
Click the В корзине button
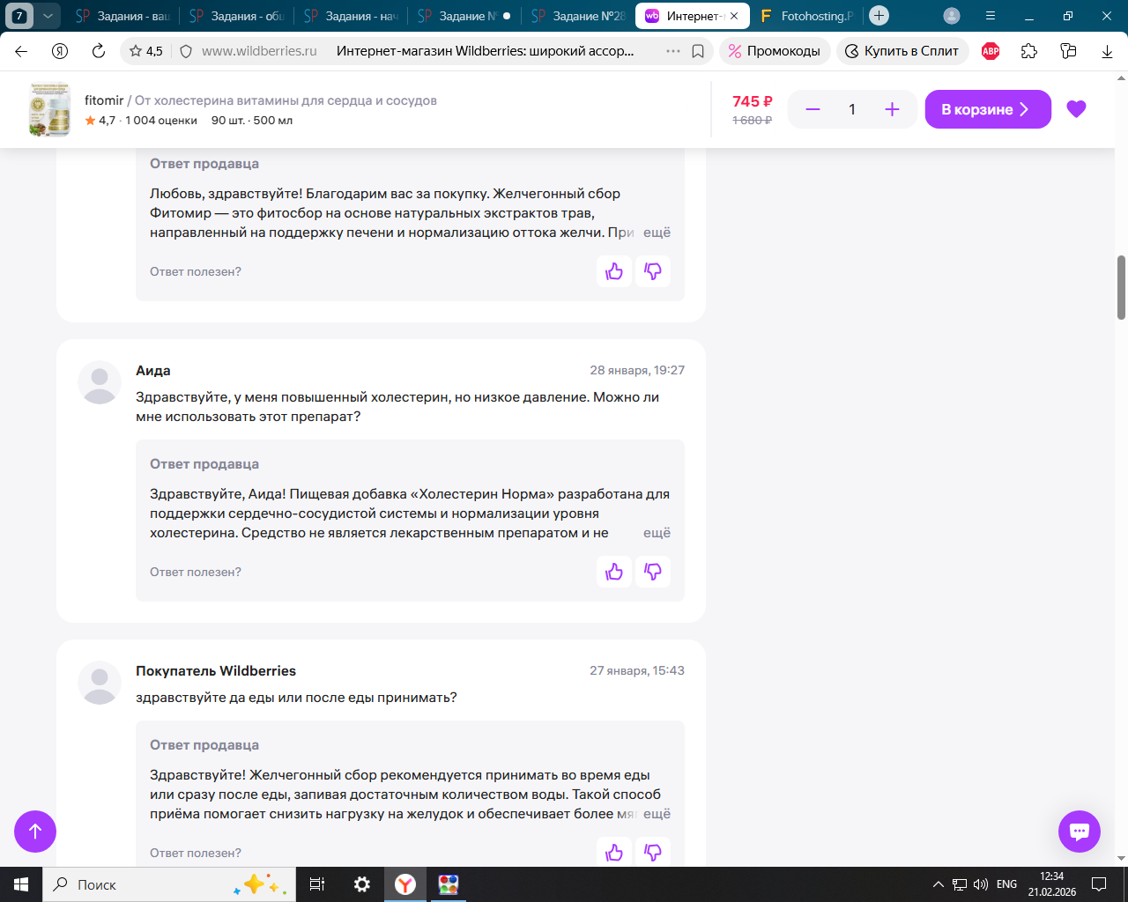click(987, 109)
